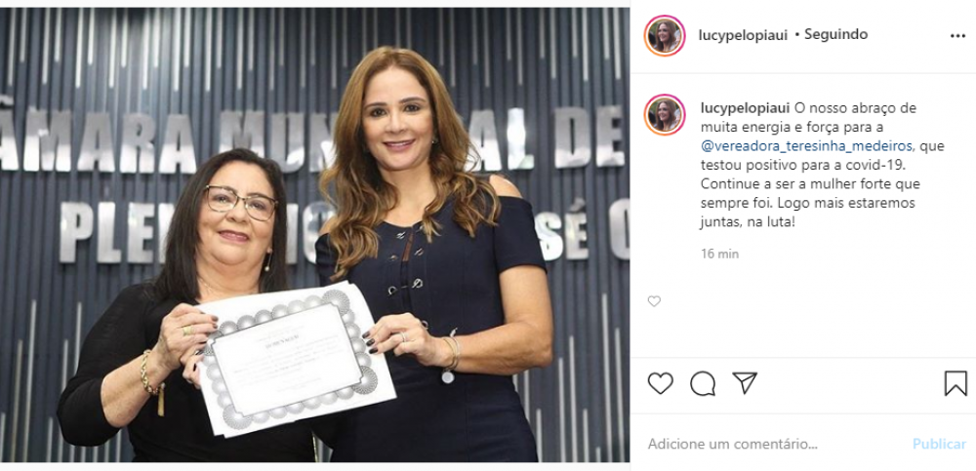
Task: Open the comment speech bubble icon
Action: (703, 383)
